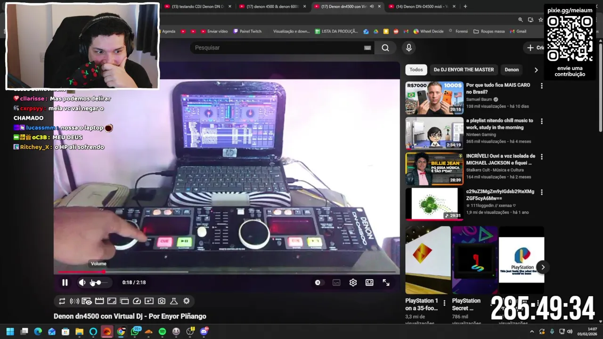Take a video screenshot with camera icon
The image size is (603, 339).
click(162, 301)
